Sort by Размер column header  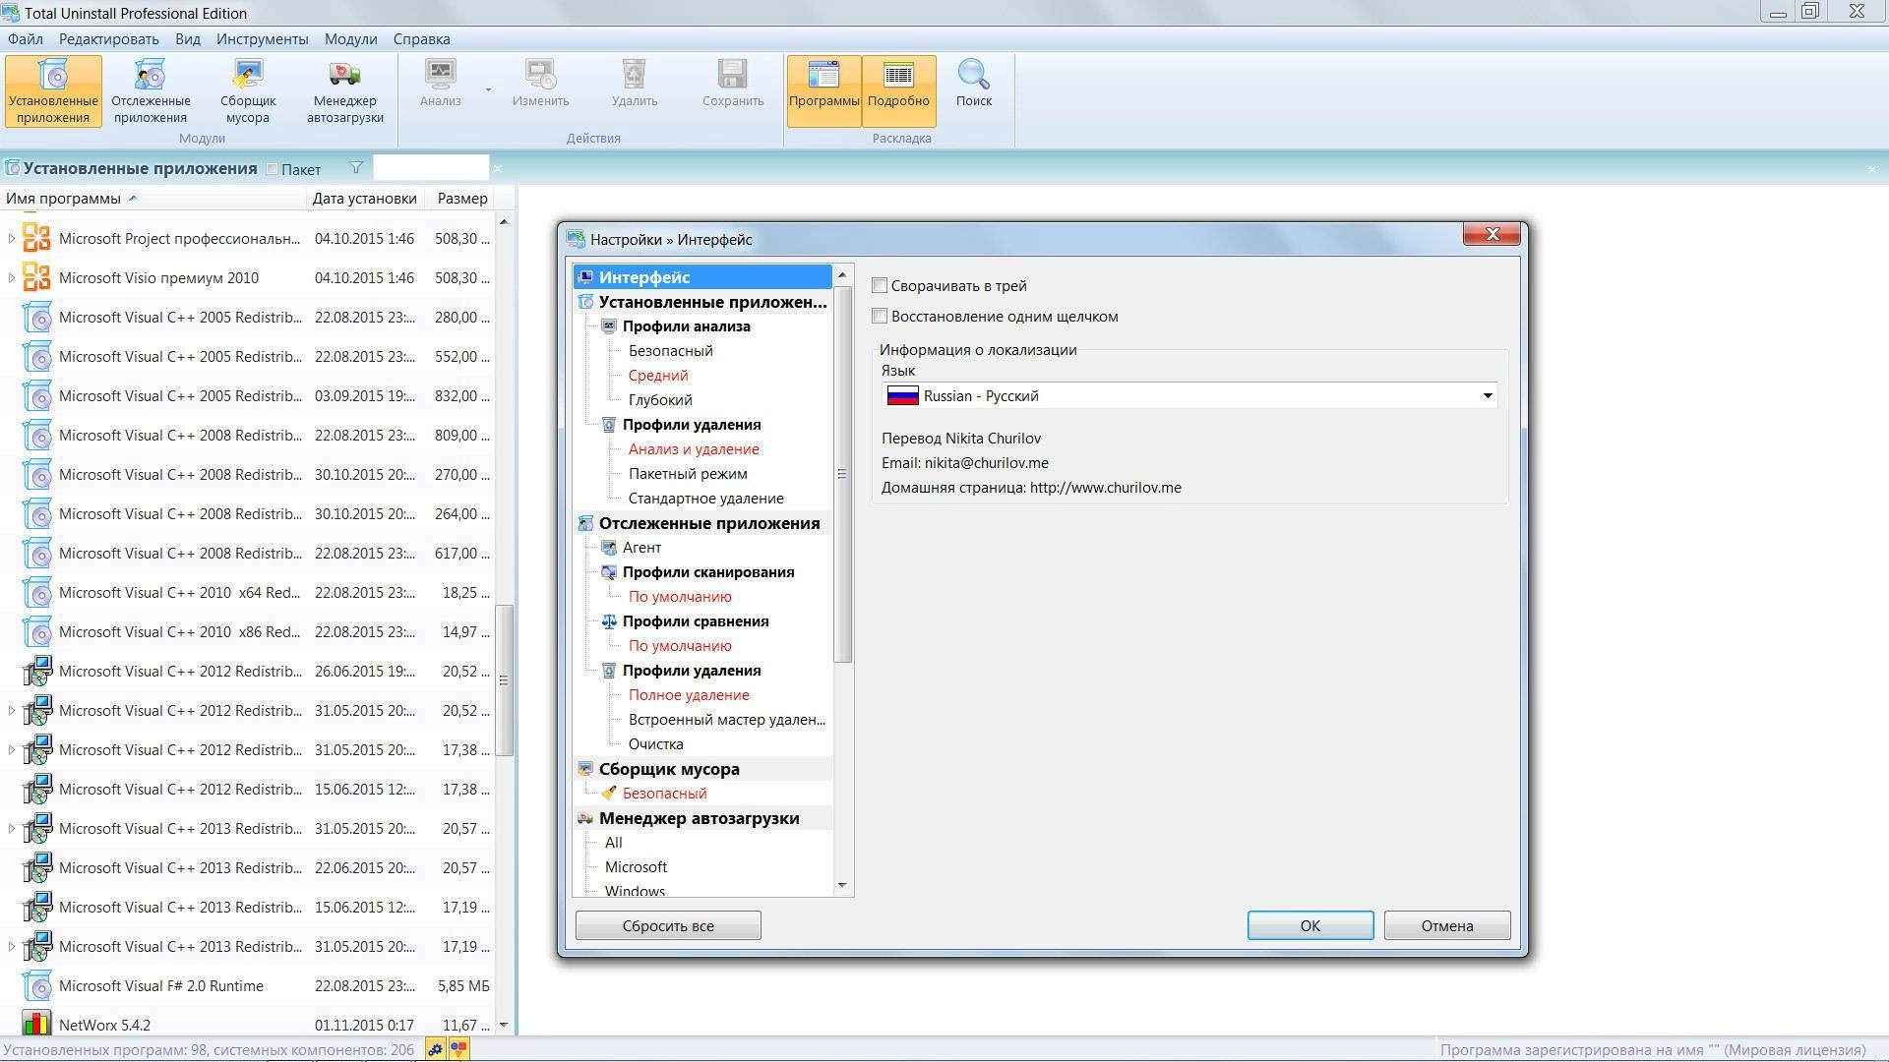[460, 198]
